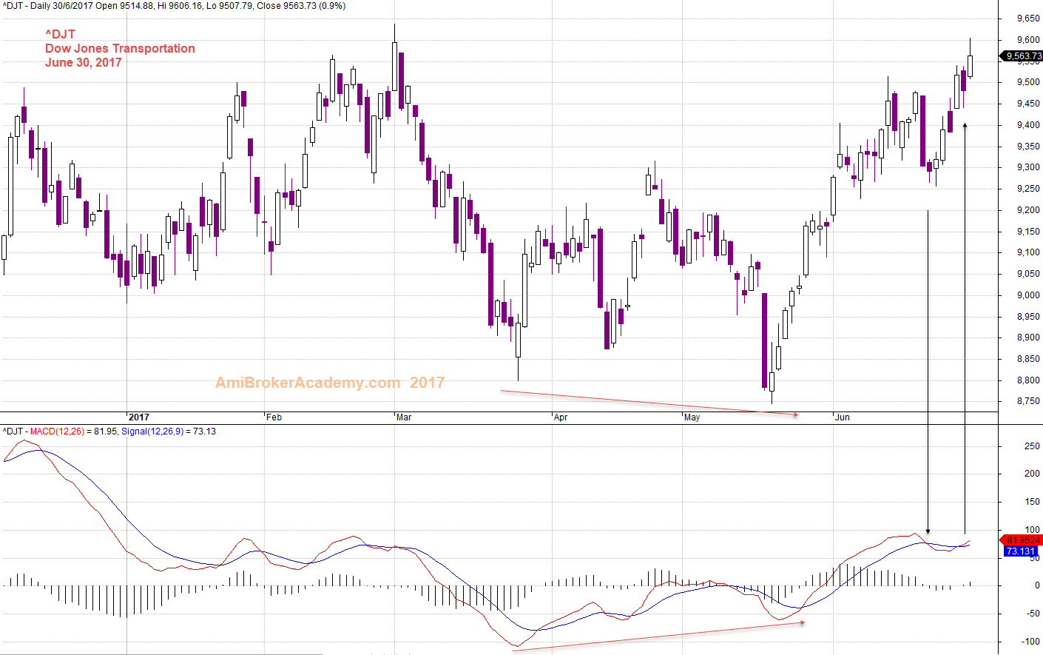Screen dimensions: 1043x655
Task: Click the 9,400 price axis label
Action: click(1027, 125)
